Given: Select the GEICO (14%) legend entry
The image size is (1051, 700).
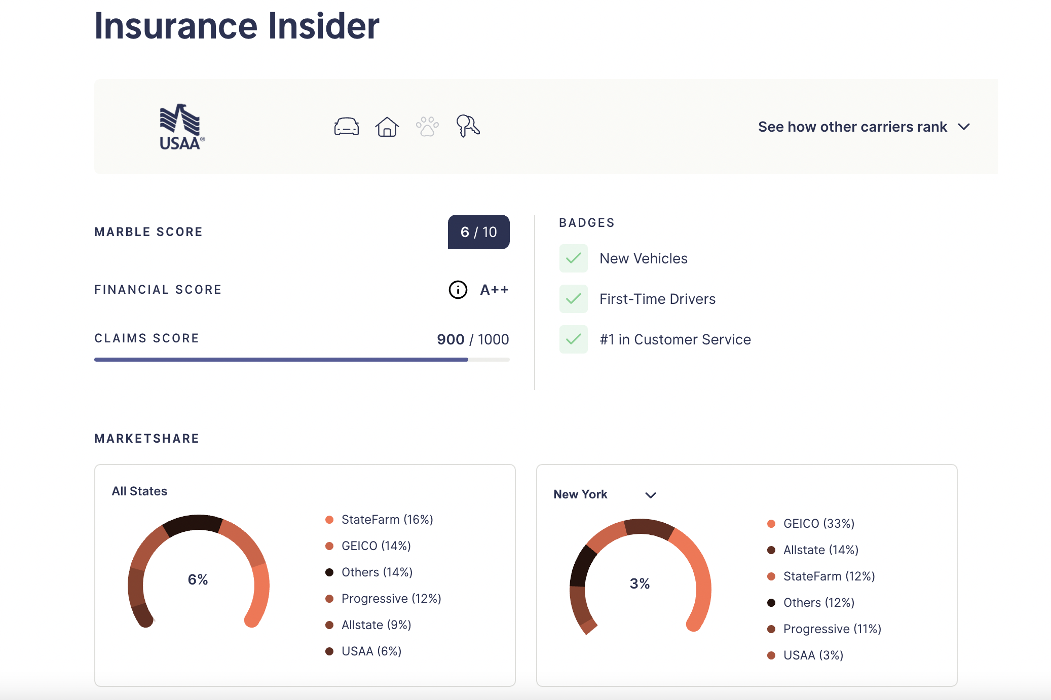Looking at the screenshot, I should tap(368, 546).
